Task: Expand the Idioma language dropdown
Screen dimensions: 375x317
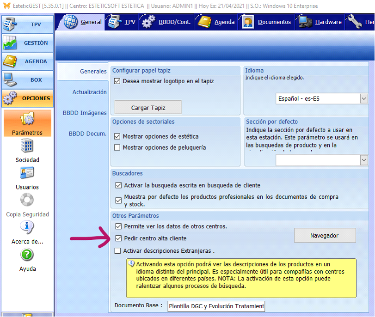Action: click(363, 98)
